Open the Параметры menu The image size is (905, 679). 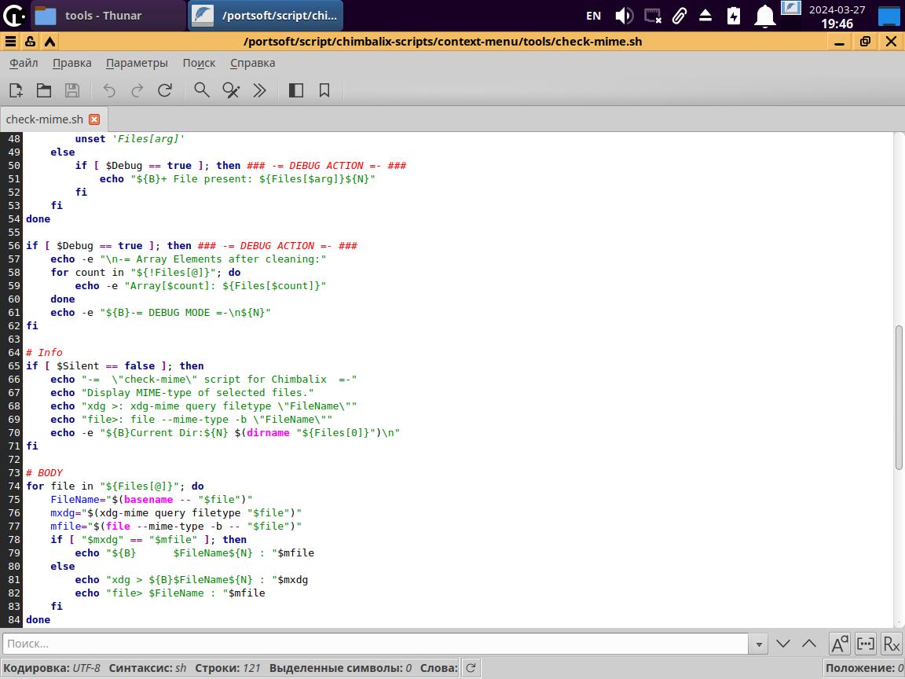click(137, 63)
